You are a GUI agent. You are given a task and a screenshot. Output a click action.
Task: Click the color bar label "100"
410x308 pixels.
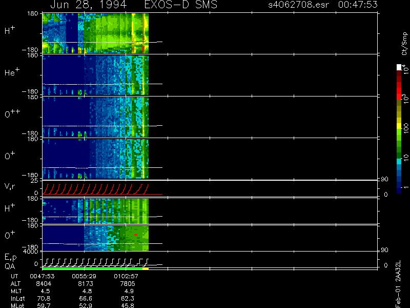pos(405,128)
